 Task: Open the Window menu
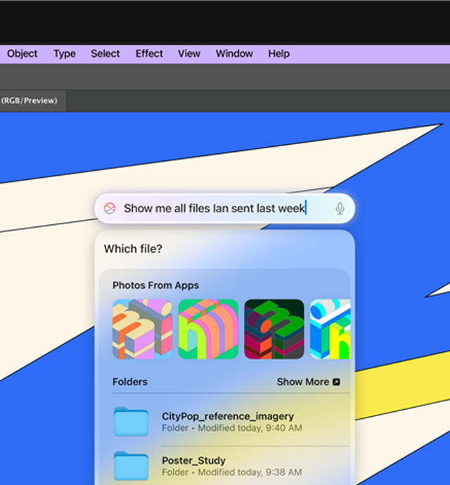[234, 53]
